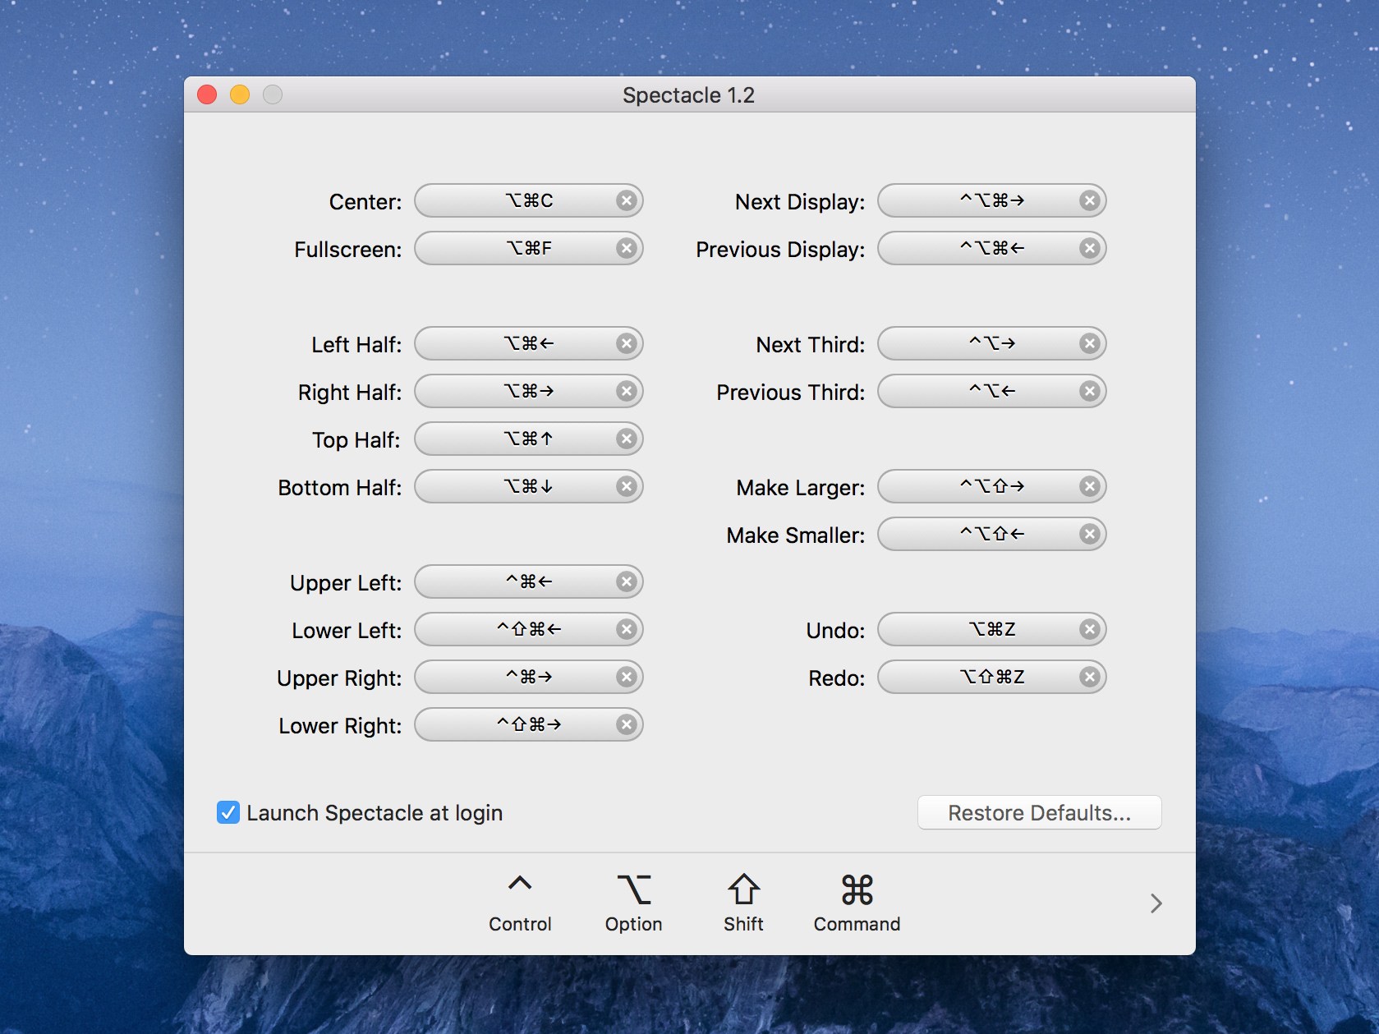This screenshot has height=1034, width=1379.
Task: Clear the Next Display shortcut X icon
Action: click(x=1089, y=201)
